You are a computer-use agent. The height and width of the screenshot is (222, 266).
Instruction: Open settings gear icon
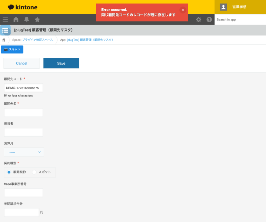pyautogui.click(x=198, y=19)
